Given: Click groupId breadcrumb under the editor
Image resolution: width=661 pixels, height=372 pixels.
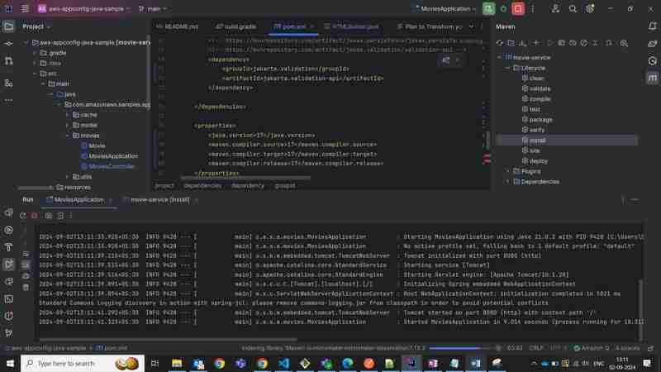Looking at the screenshot, I should (x=285, y=185).
